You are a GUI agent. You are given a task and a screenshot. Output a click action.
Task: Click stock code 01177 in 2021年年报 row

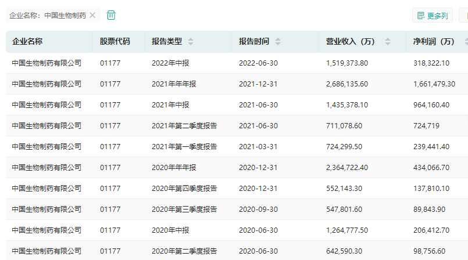[x=110, y=84]
